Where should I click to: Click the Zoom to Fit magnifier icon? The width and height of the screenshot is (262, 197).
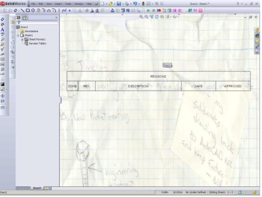tap(141, 17)
